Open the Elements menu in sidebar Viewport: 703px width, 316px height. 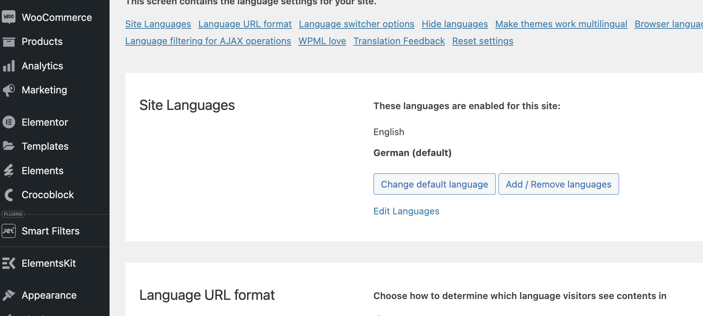coord(43,171)
